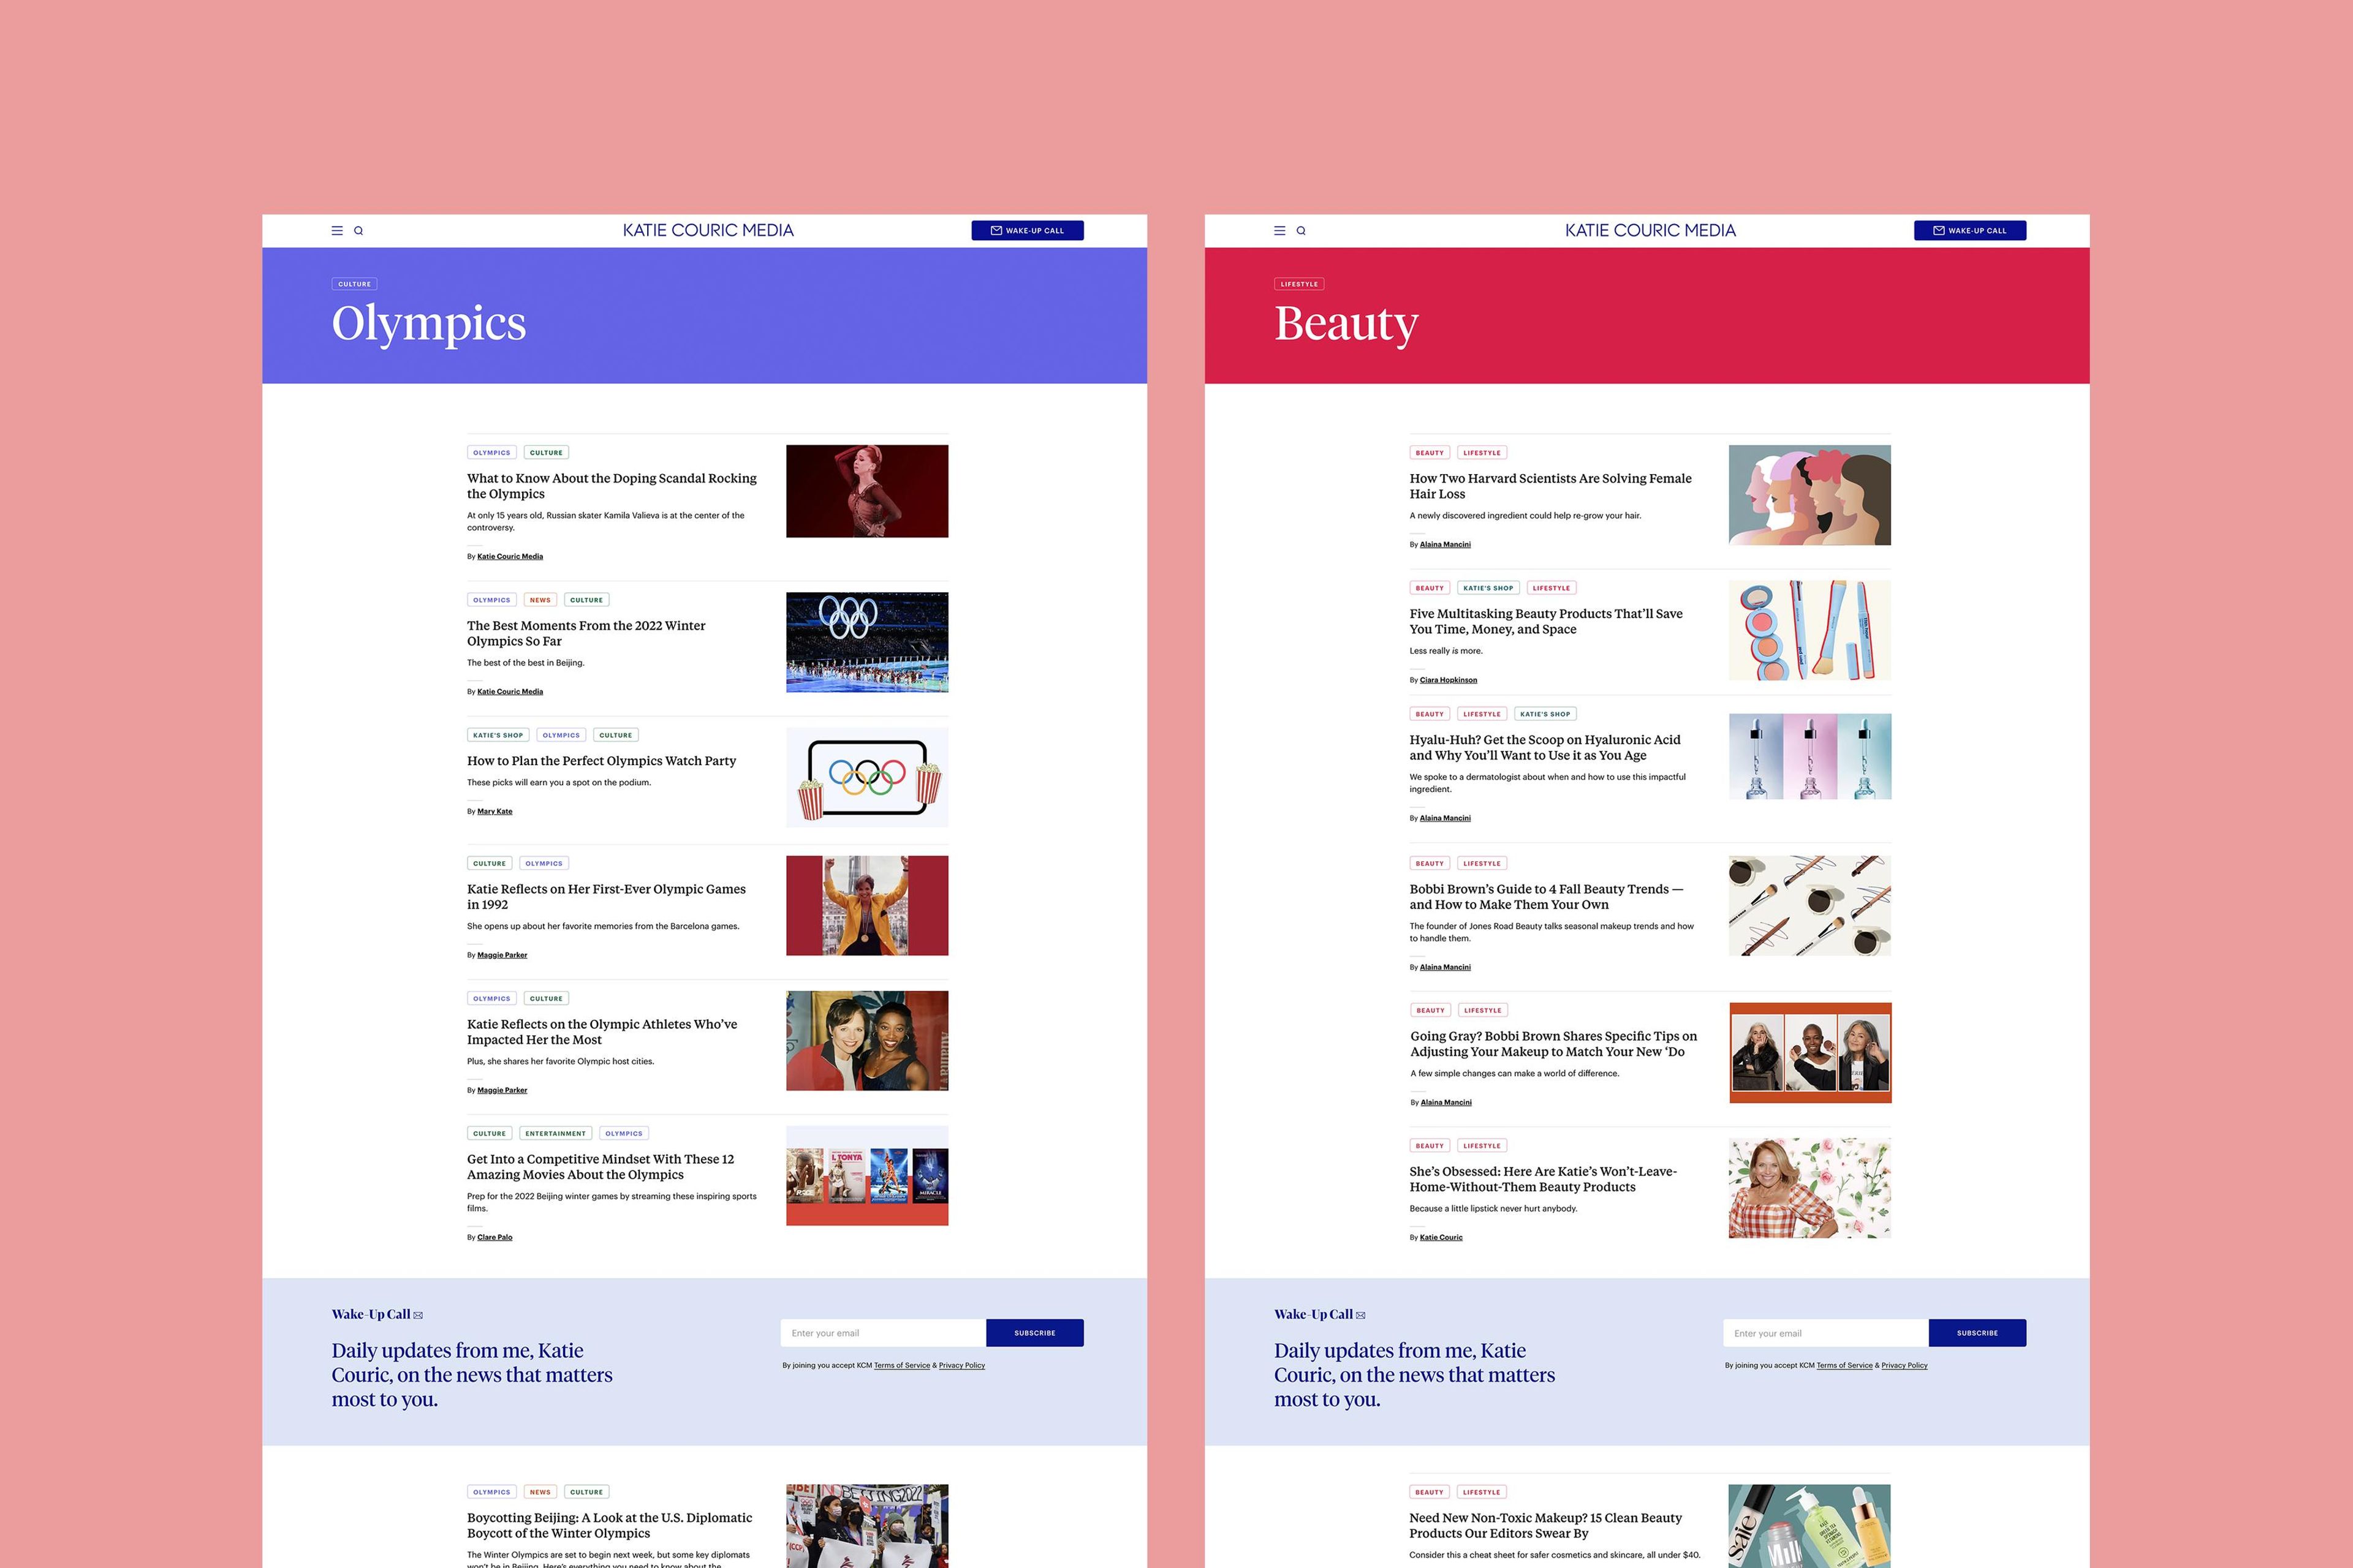Select Lifestyle tag above Beauty heading
The image size is (2353, 1568).
(1298, 284)
